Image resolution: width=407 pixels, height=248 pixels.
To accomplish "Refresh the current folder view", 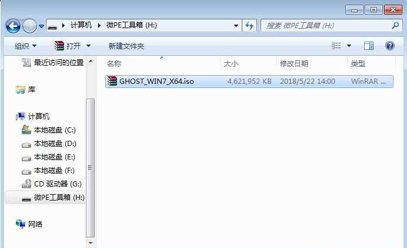I will click(x=249, y=26).
